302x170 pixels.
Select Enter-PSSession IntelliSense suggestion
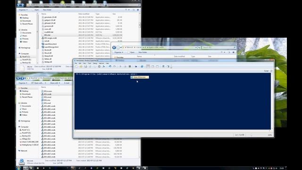pos(140,77)
